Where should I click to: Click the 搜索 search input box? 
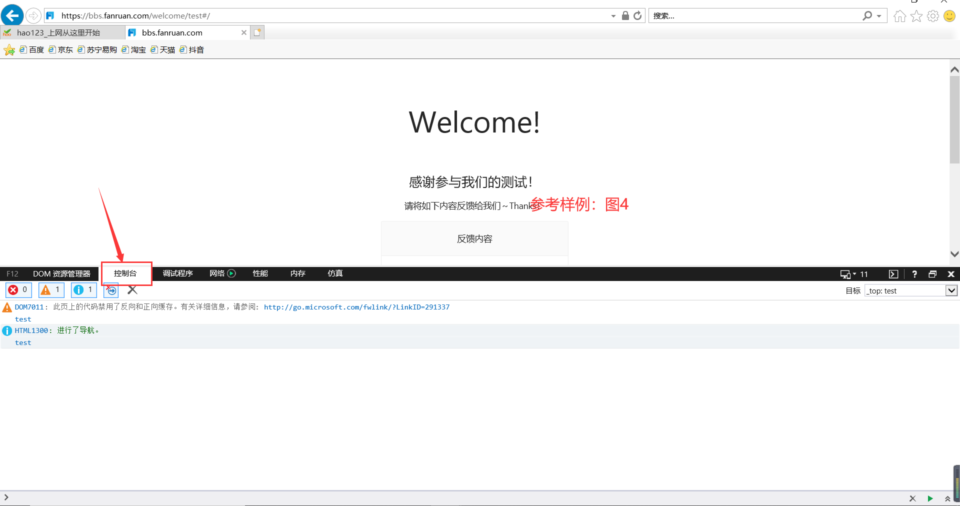(x=755, y=16)
